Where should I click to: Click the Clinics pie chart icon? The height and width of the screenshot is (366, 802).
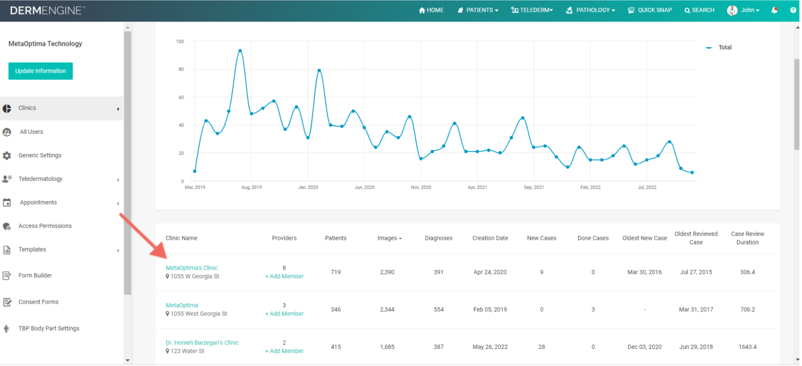tap(7, 109)
